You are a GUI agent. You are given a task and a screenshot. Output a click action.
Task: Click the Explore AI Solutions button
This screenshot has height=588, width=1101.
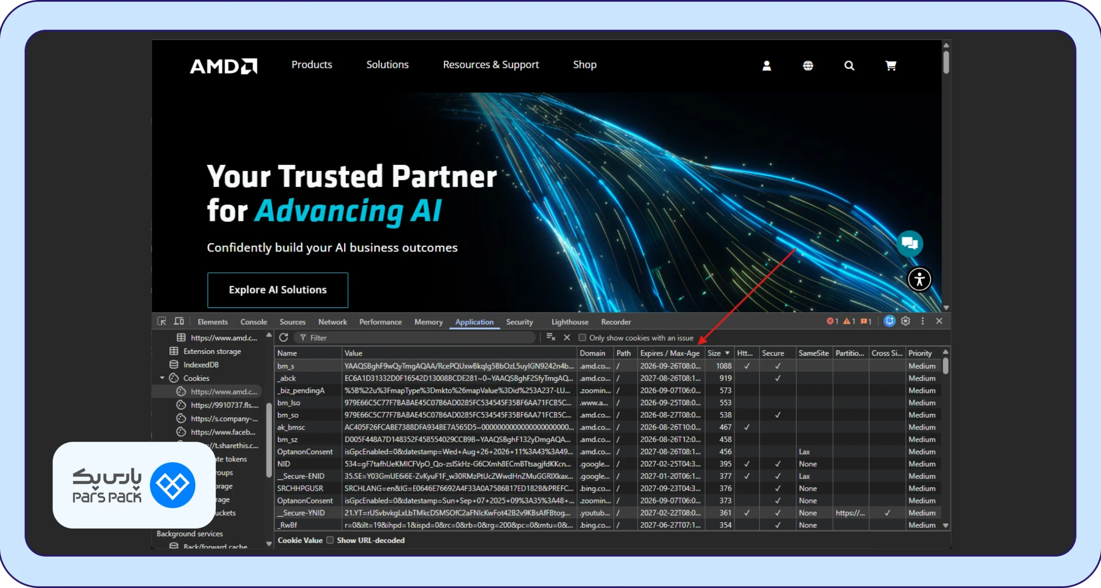point(278,290)
